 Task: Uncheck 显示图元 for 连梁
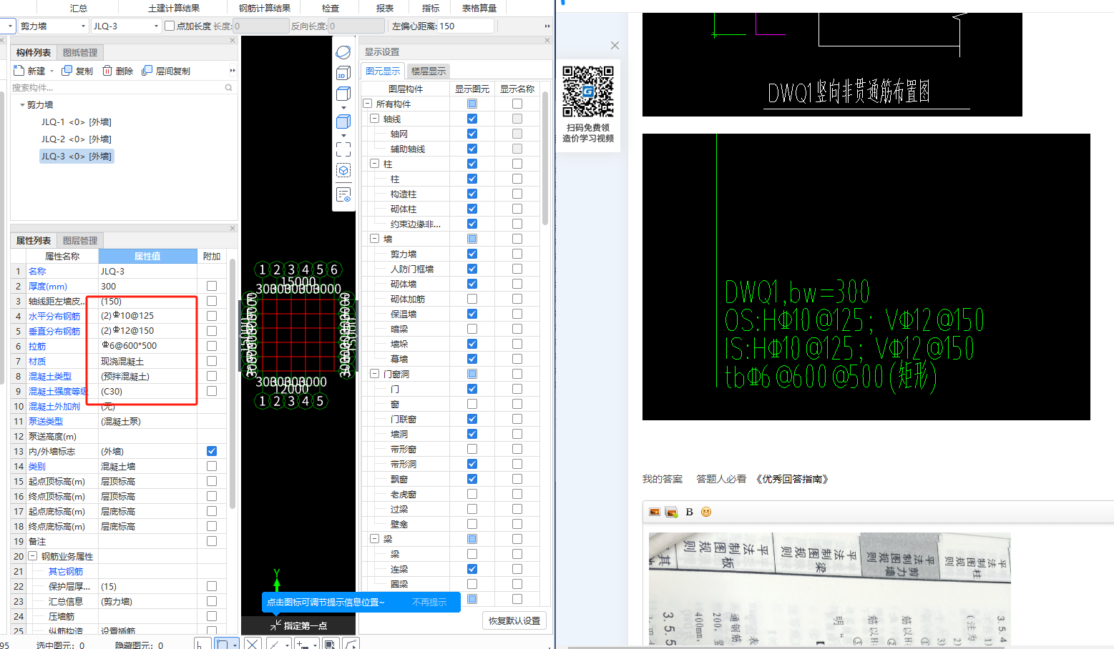tap(472, 569)
